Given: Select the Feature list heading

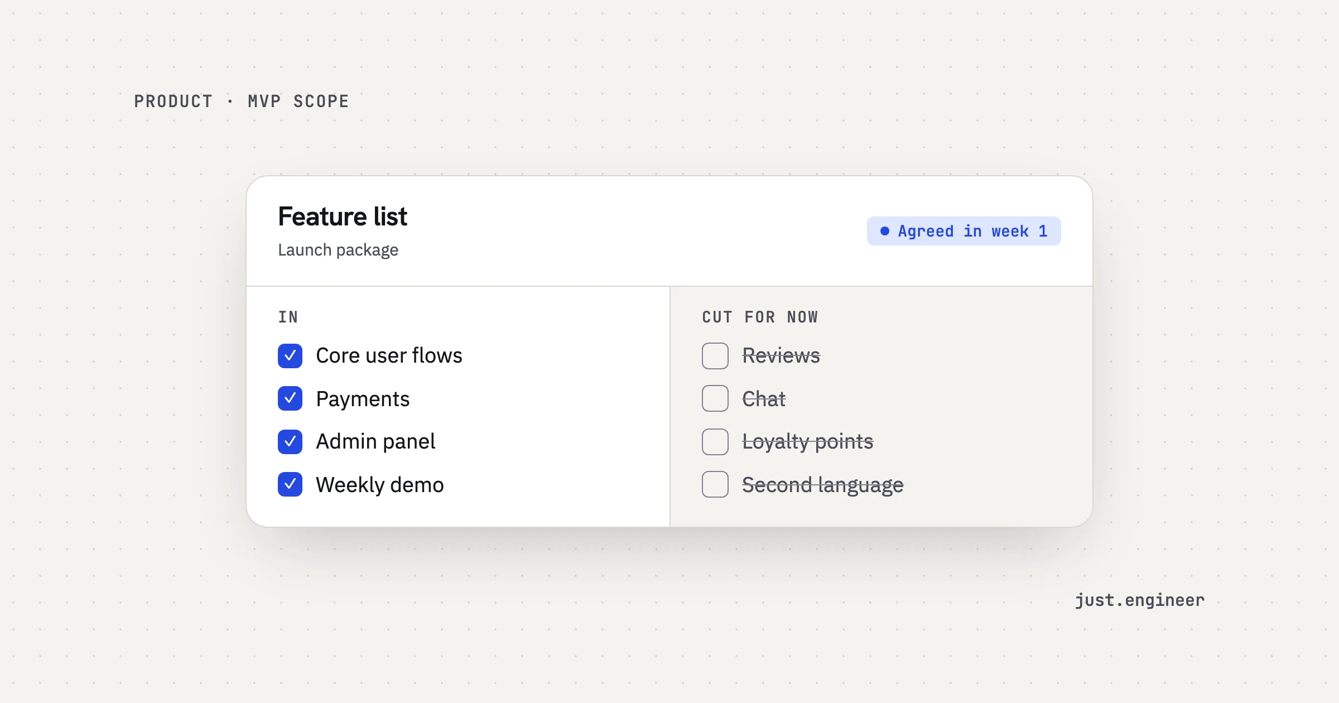Looking at the screenshot, I should coord(343,216).
